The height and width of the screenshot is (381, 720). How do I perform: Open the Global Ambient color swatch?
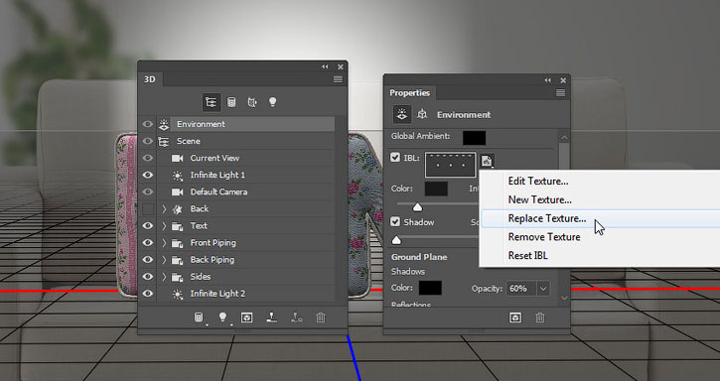474,137
